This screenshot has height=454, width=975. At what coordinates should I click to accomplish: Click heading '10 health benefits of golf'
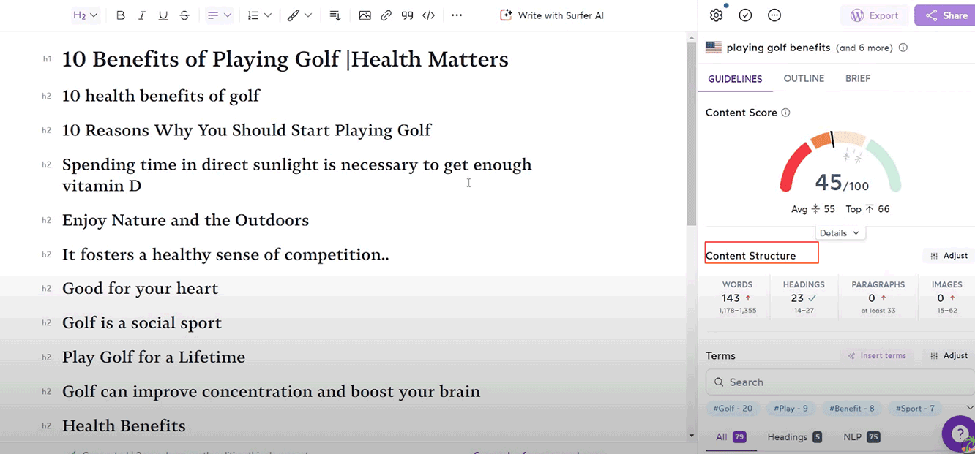161,96
